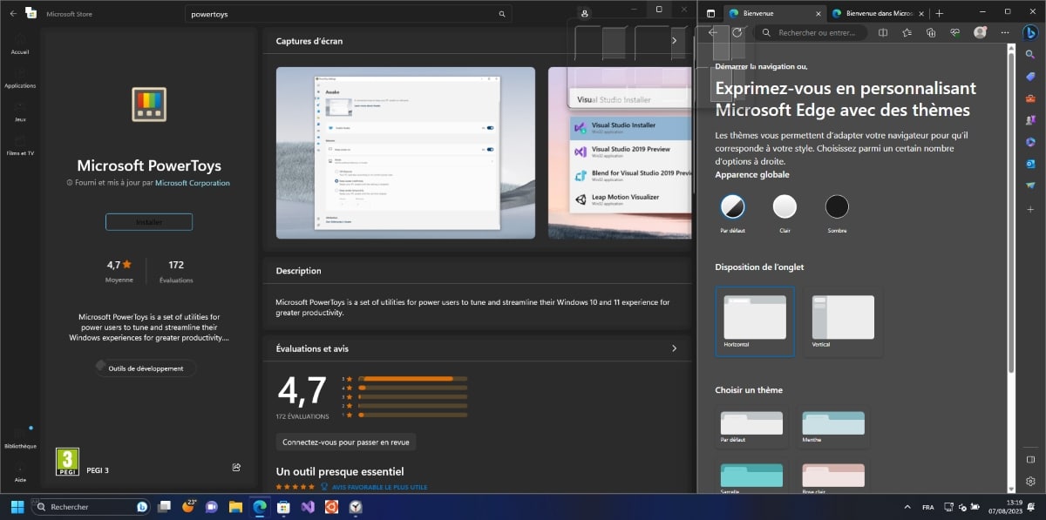The width and height of the screenshot is (1046, 520).
Task: Open Windows Start menu
Action: [17, 506]
